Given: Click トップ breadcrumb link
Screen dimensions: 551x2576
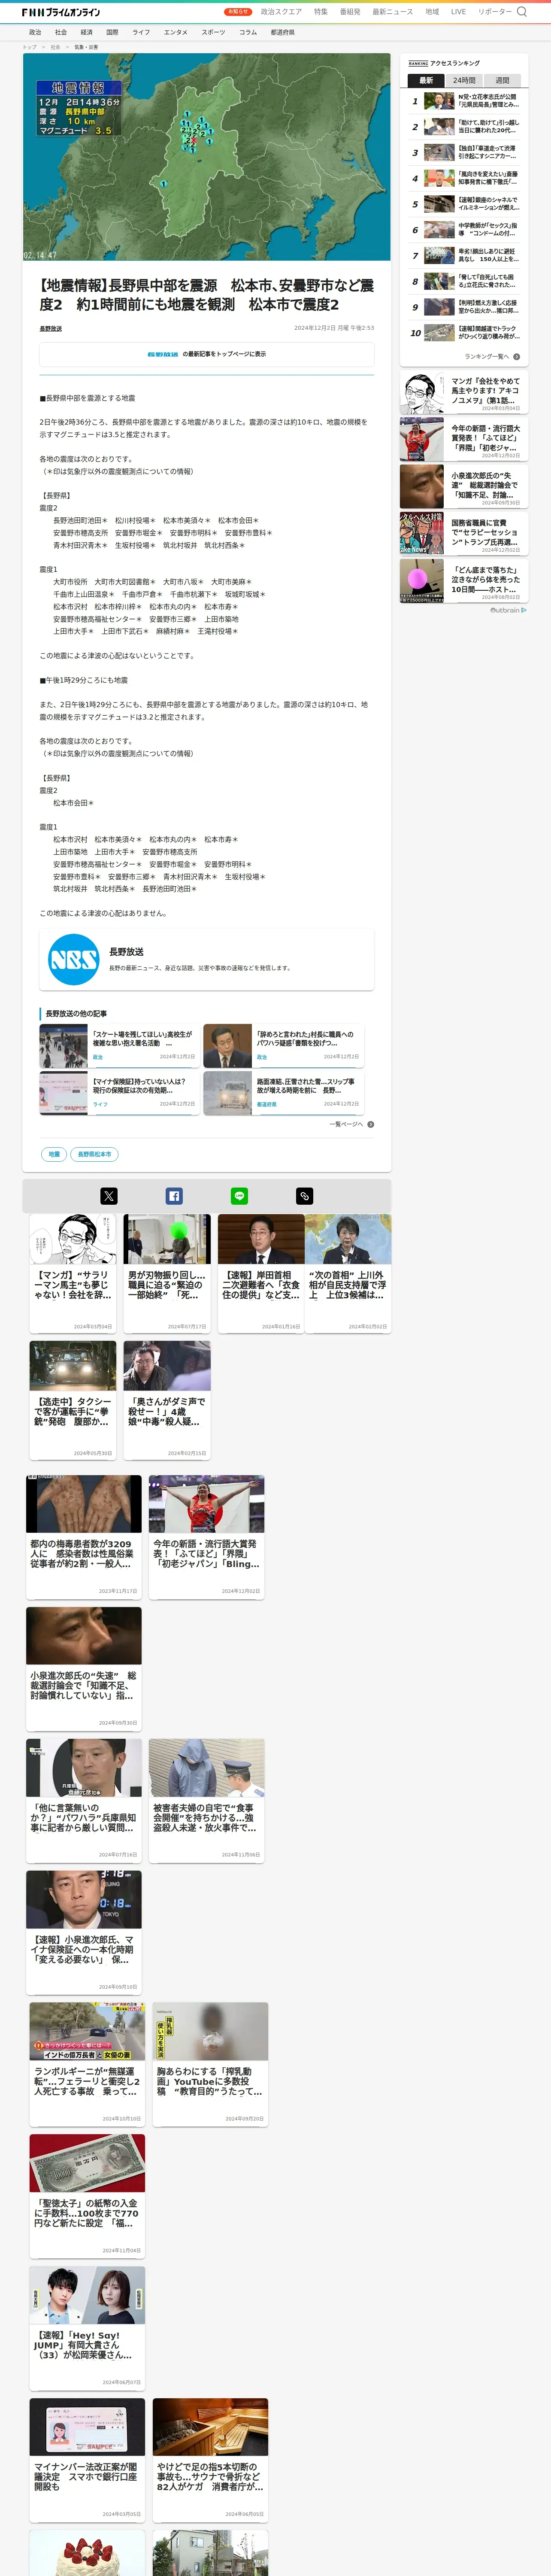Looking at the screenshot, I should tap(29, 47).
